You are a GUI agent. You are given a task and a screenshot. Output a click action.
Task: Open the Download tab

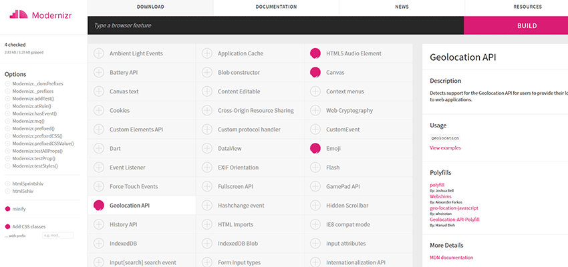coord(150,7)
